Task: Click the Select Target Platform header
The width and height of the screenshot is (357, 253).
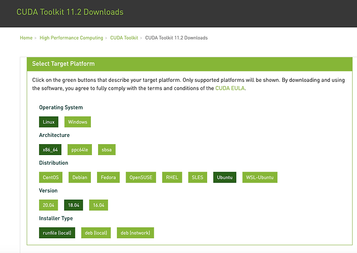Action: pyautogui.click(x=189, y=64)
